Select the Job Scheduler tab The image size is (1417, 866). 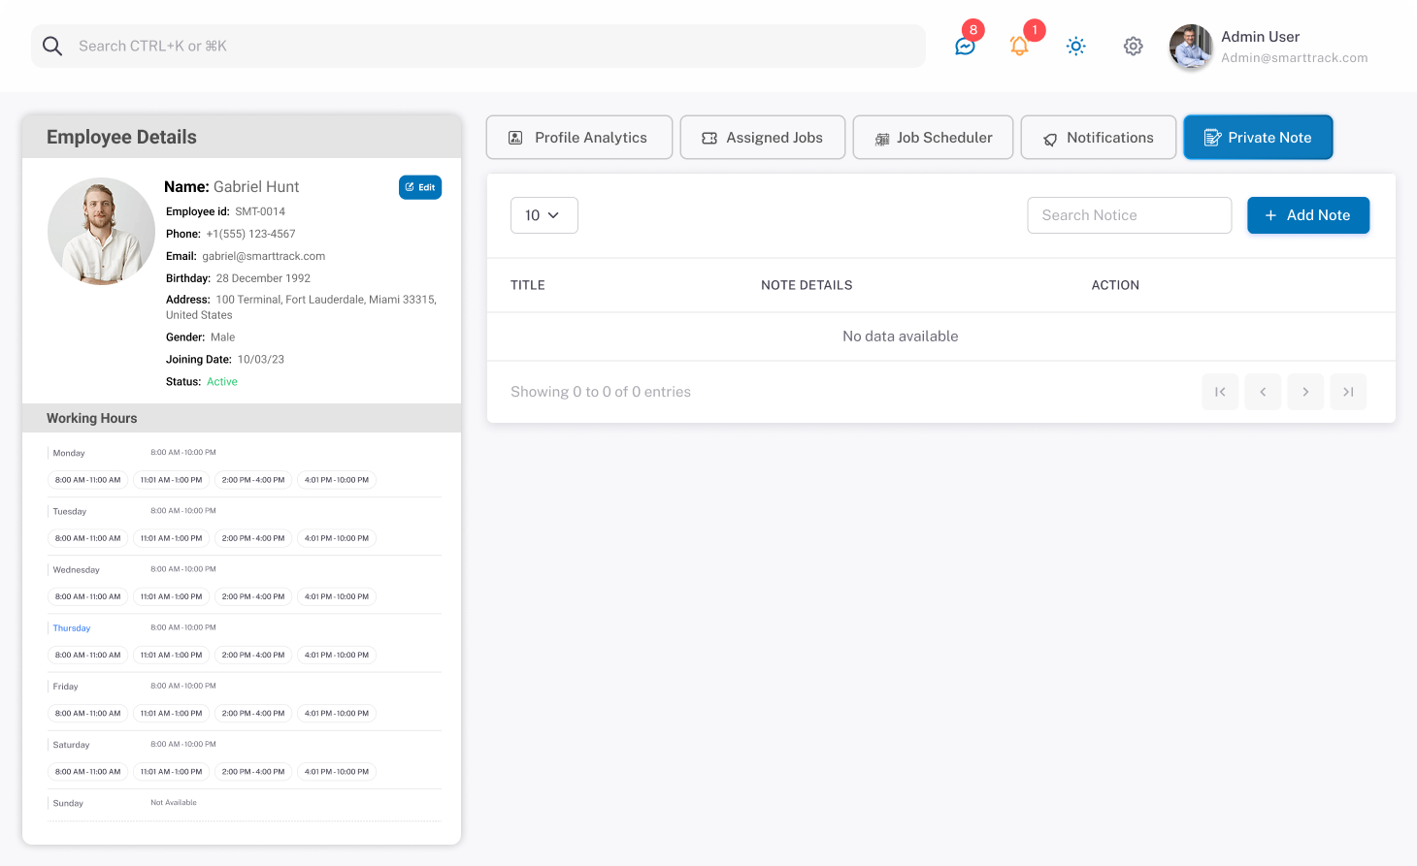(933, 138)
